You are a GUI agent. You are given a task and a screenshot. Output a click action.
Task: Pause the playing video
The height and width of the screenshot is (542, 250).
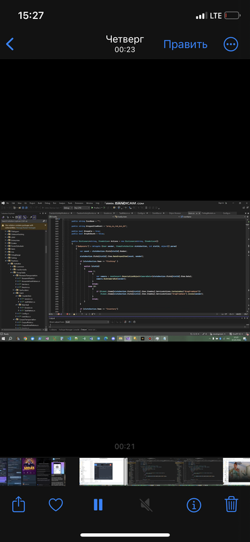pos(98,505)
